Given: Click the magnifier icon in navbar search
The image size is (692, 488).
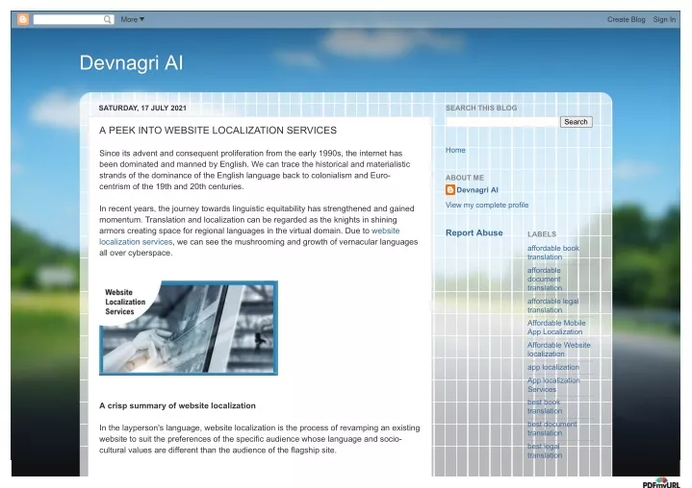Looking at the screenshot, I should coord(107,19).
